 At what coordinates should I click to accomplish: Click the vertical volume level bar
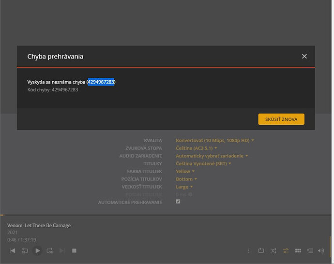point(330,246)
